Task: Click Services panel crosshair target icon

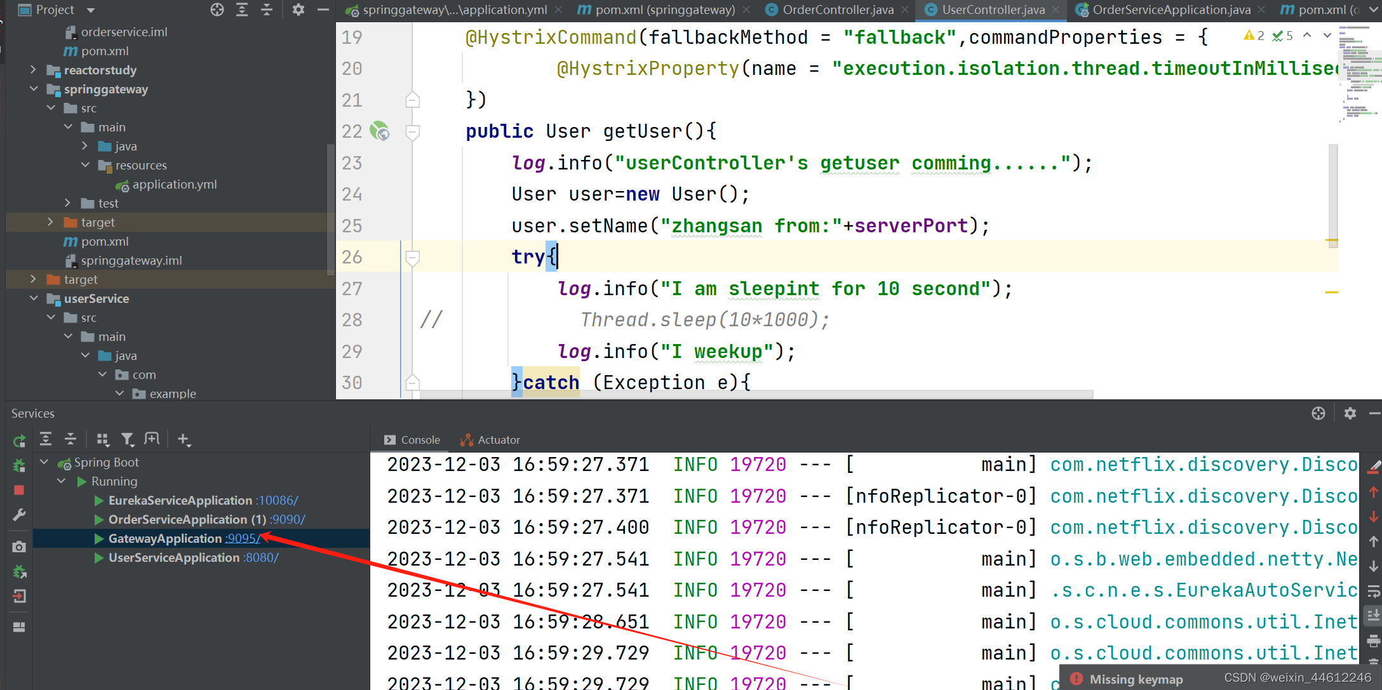Action: click(x=1318, y=413)
